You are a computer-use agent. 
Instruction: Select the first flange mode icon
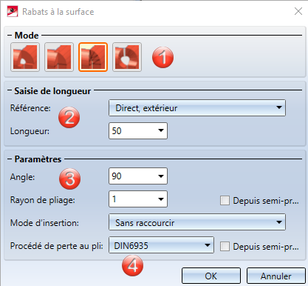(25, 57)
